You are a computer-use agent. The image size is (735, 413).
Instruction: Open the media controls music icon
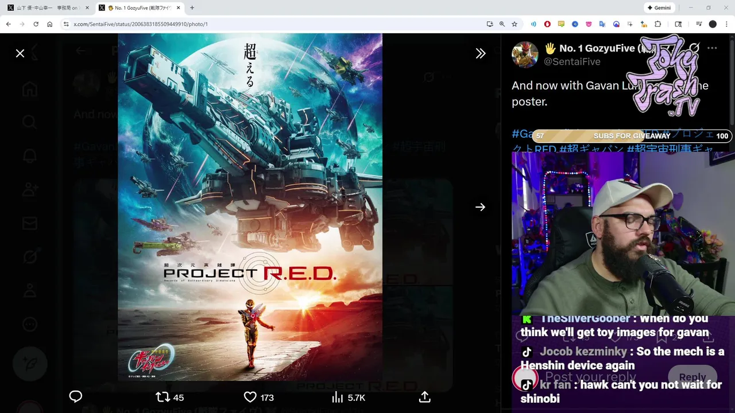point(699,24)
